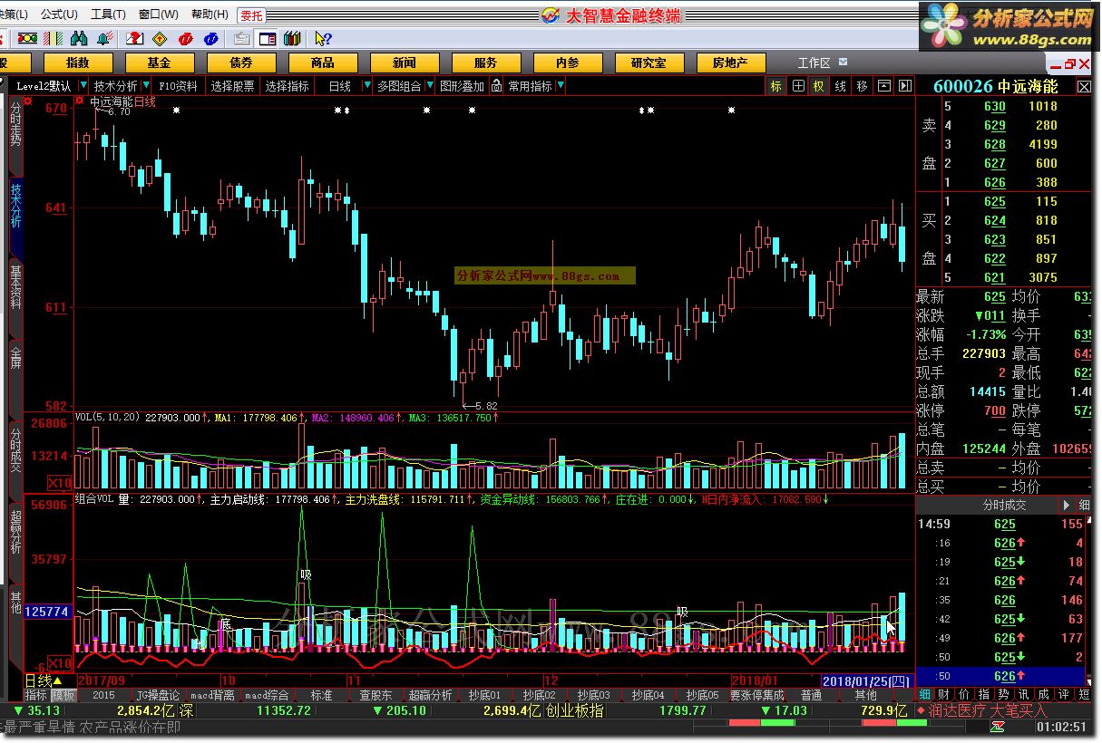Click the alarm bell alert icon
Viewport: 1102px width, 743px height.
point(104,38)
